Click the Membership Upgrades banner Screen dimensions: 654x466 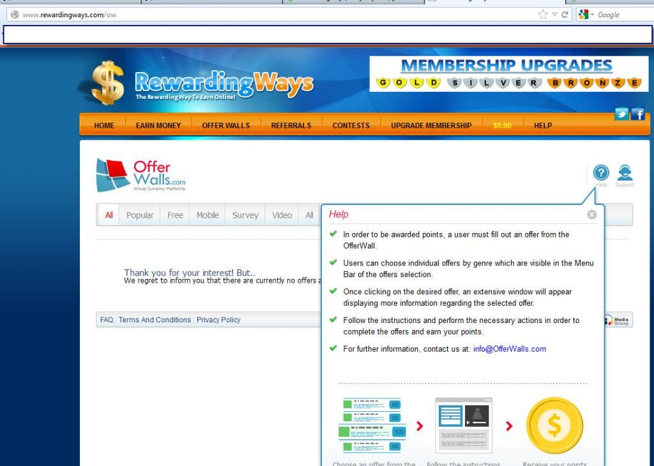coord(509,74)
